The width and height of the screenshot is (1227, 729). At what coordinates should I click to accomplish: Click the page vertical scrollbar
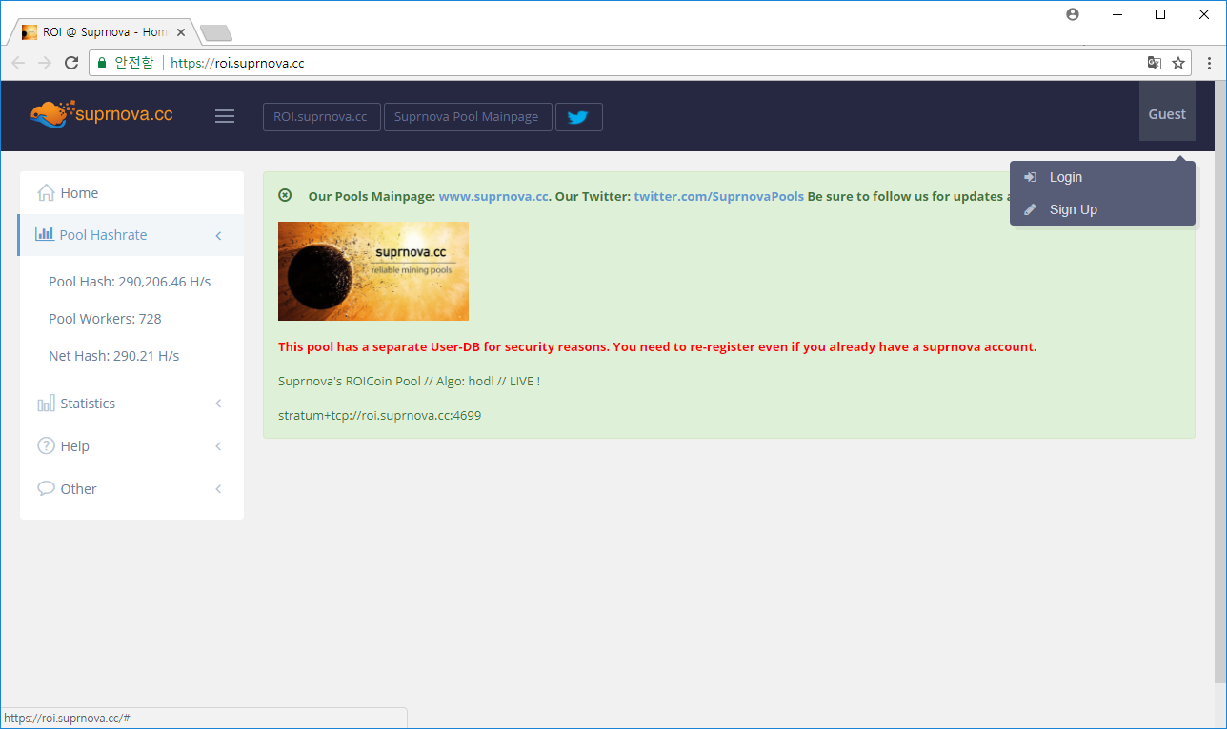pyautogui.click(x=1220, y=381)
